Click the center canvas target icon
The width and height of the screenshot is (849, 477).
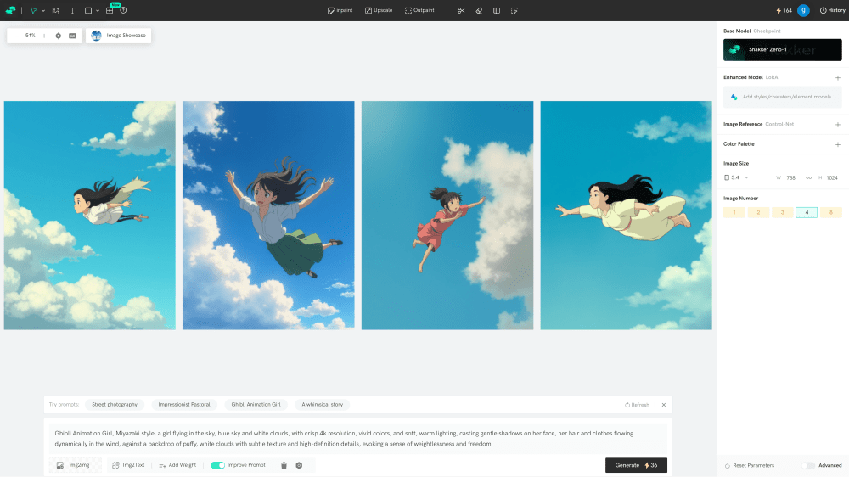click(x=59, y=36)
